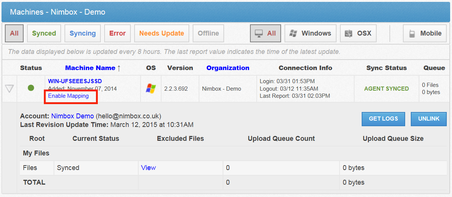Click the Sync Status column header

tap(386, 68)
